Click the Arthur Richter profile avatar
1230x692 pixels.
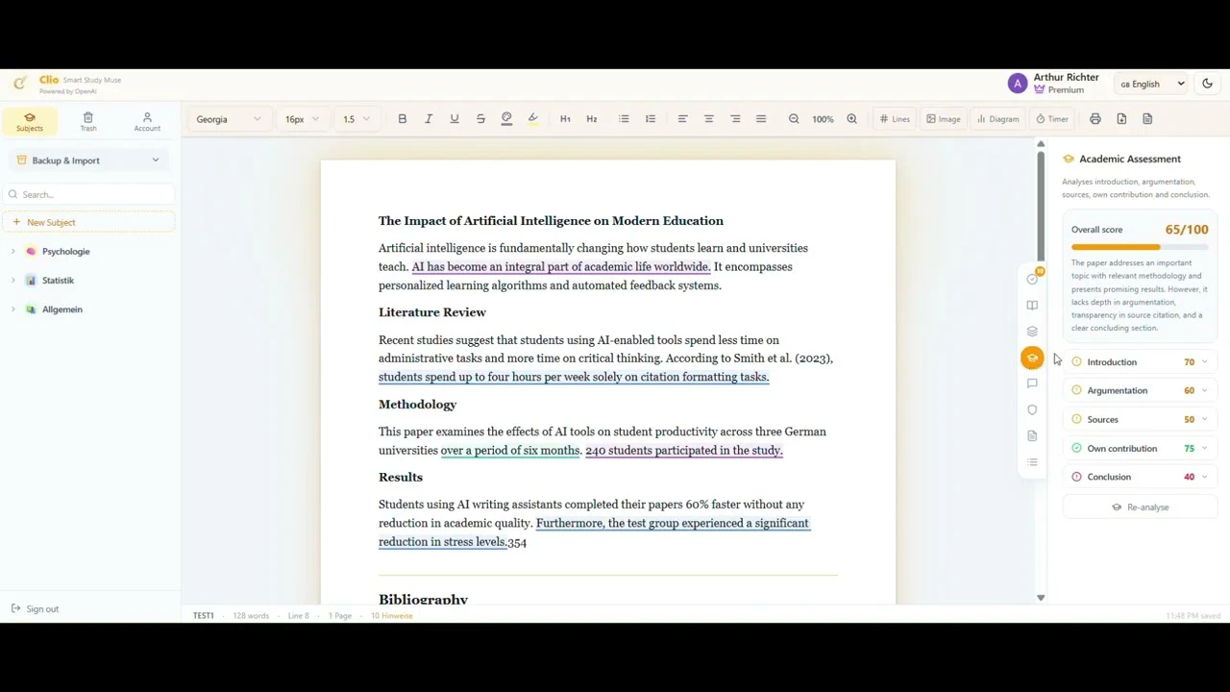point(1018,84)
